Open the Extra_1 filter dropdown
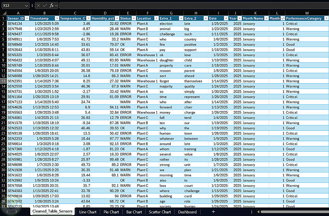This screenshot has width=329, height=216. point(181,18)
